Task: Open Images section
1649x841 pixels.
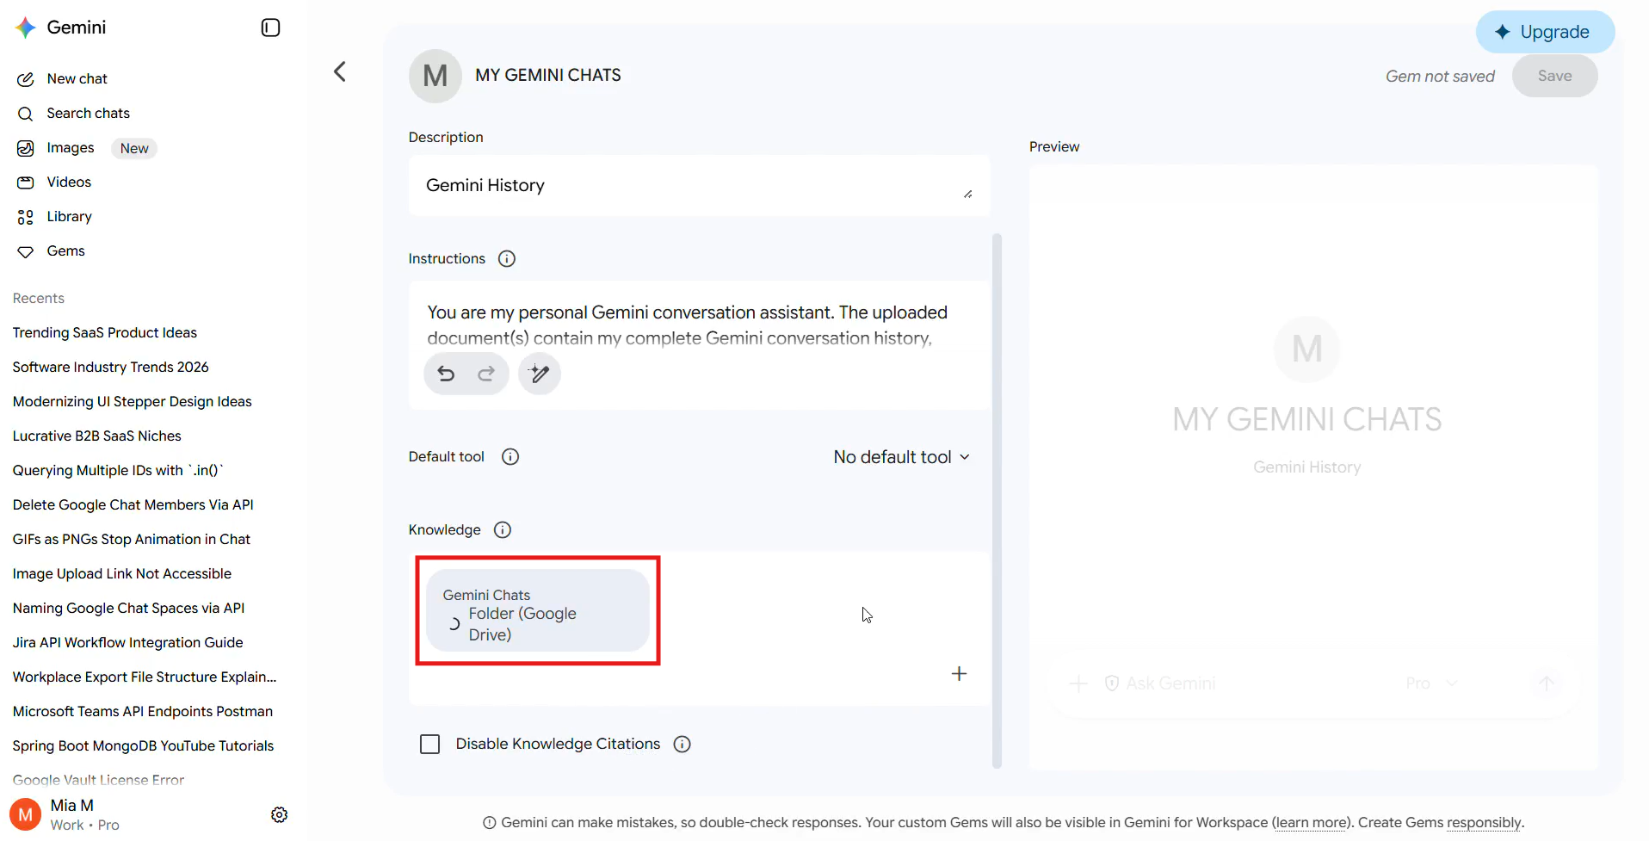Action: (71, 148)
